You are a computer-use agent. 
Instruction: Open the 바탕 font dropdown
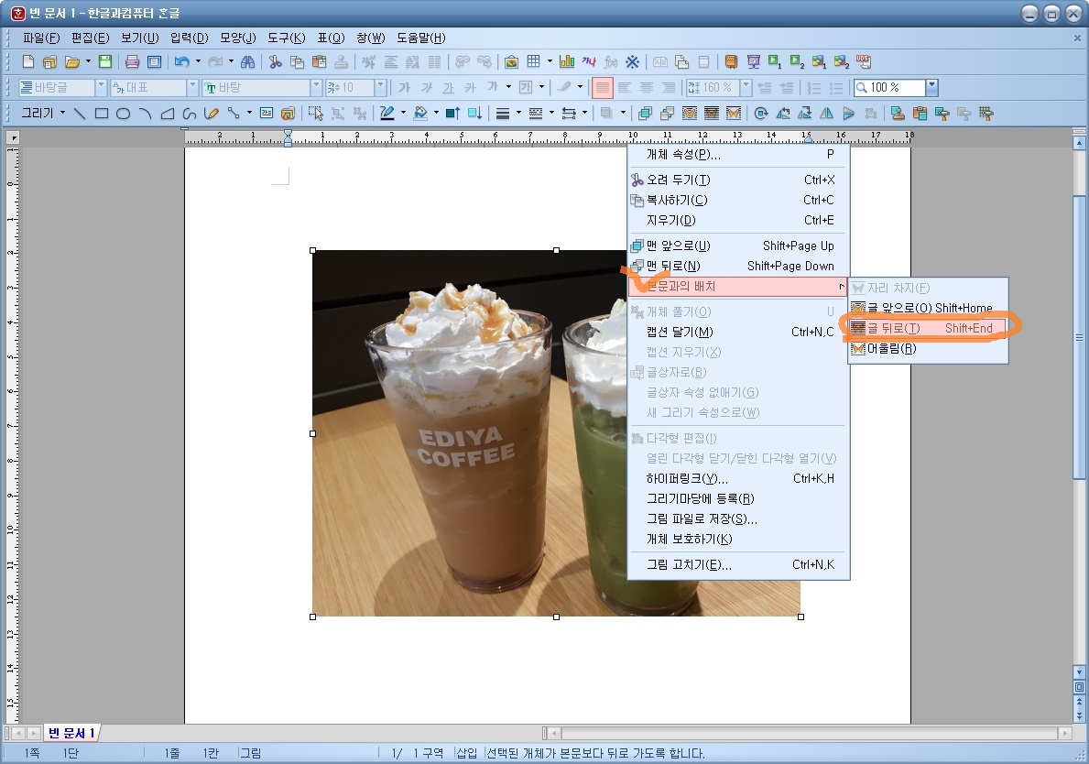coord(316,88)
